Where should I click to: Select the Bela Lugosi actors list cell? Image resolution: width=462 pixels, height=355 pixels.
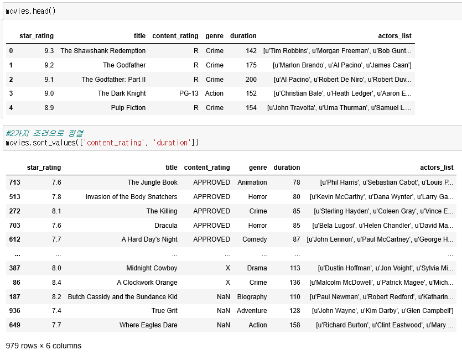pos(383,226)
